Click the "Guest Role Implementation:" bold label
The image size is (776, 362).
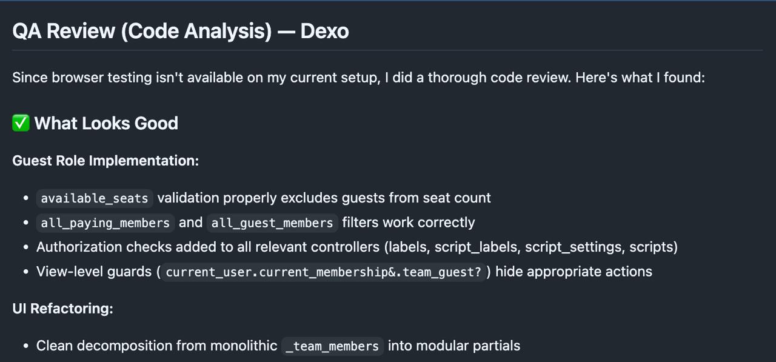[105, 161]
